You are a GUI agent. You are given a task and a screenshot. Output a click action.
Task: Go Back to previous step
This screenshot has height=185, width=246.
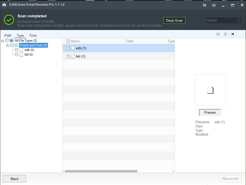pos(15,179)
